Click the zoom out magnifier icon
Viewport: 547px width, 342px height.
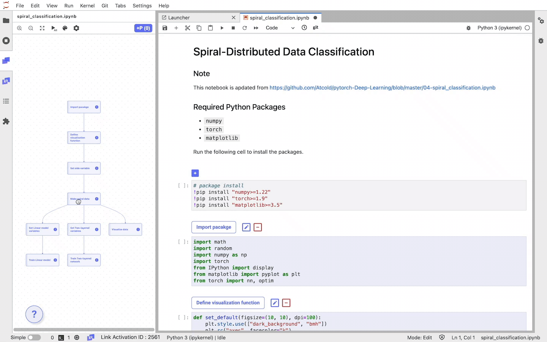[31, 28]
